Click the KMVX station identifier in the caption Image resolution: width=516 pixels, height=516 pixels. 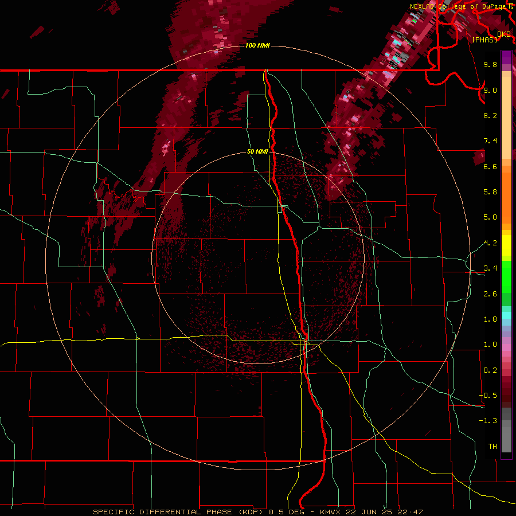click(331, 512)
